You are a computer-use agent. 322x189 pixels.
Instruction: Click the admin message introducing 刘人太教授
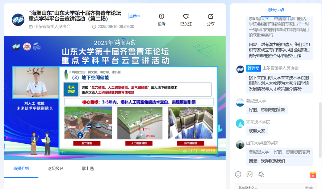[x=279, y=83]
